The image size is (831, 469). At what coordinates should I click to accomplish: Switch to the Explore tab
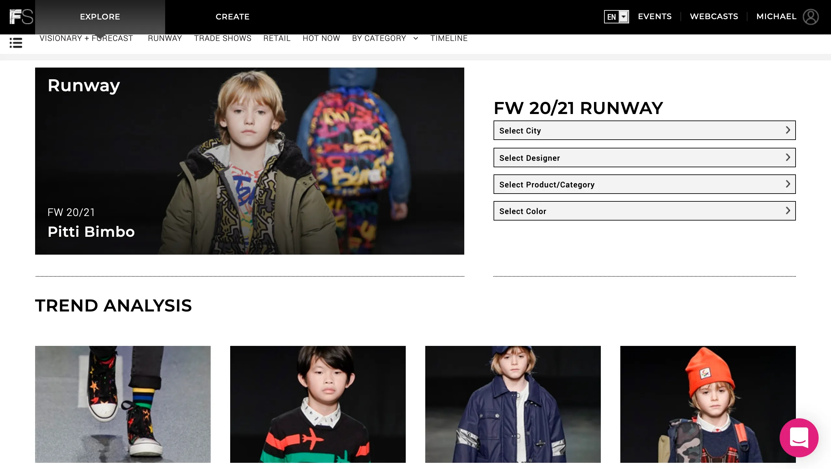[x=100, y=17]
